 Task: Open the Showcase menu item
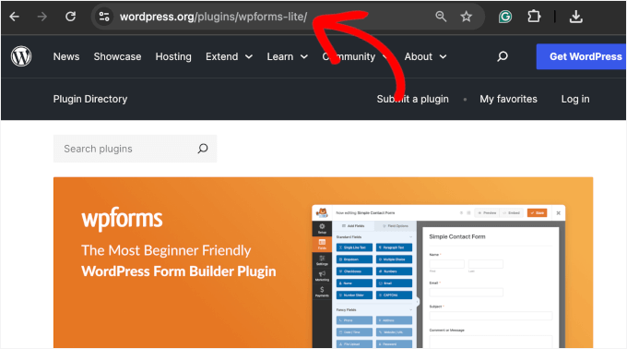[118, 57]
